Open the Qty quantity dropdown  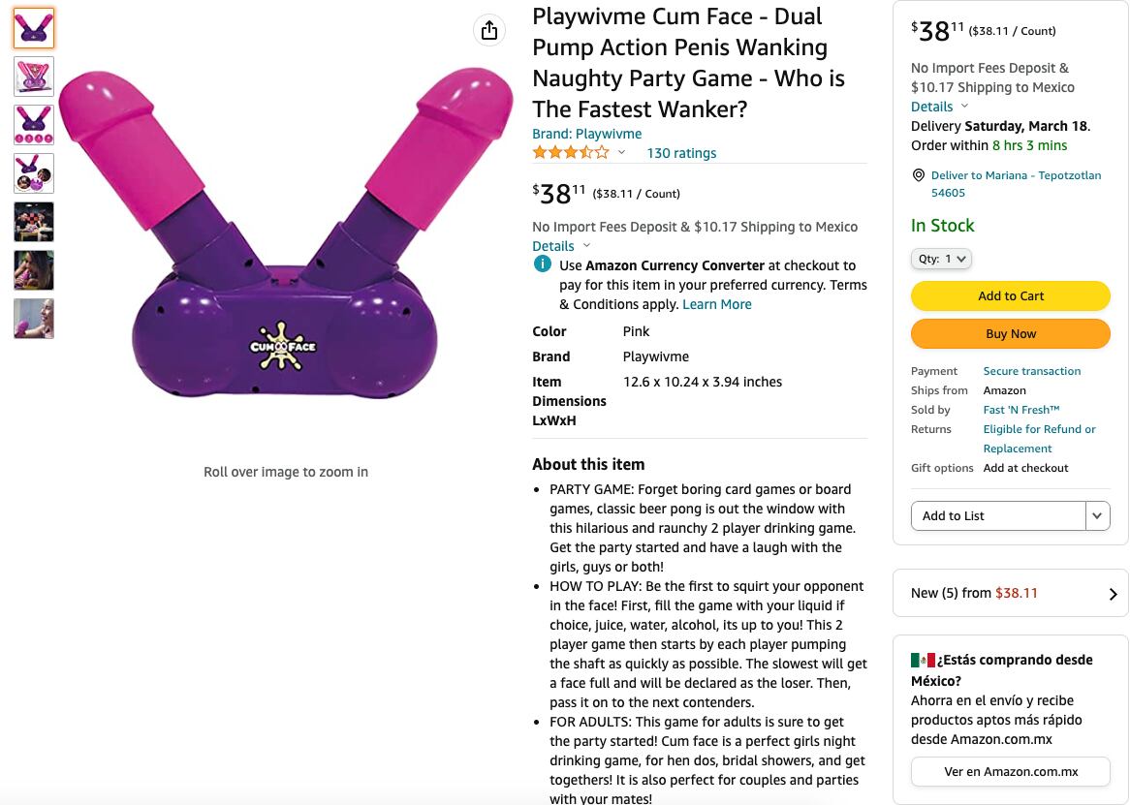coord(941,259)
